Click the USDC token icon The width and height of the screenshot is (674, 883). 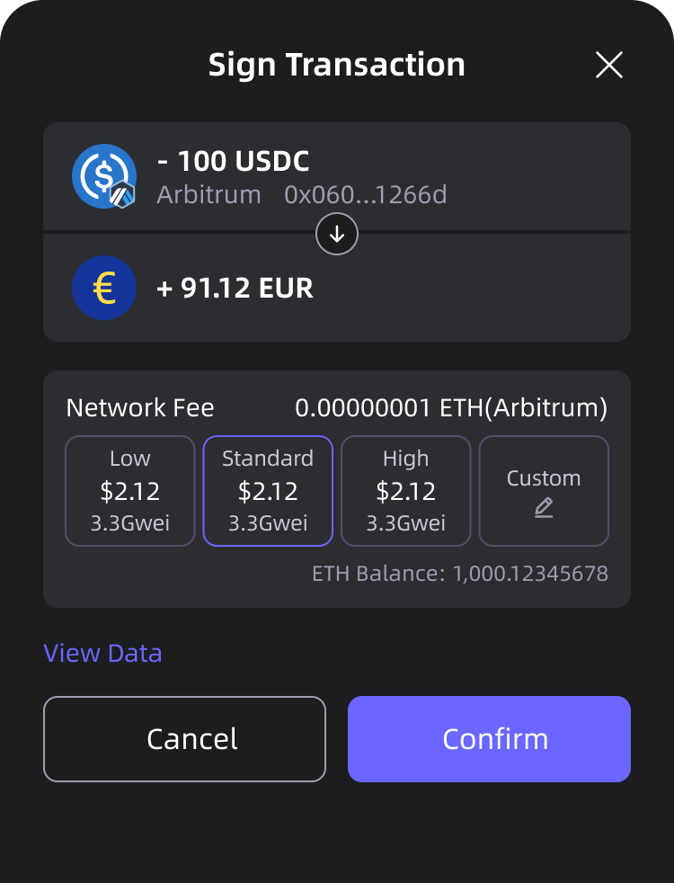(102, 174)
